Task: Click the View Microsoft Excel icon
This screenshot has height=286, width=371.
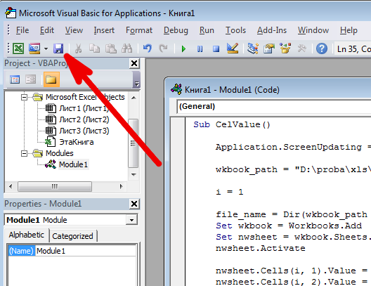Action: (x=18, y=48)
